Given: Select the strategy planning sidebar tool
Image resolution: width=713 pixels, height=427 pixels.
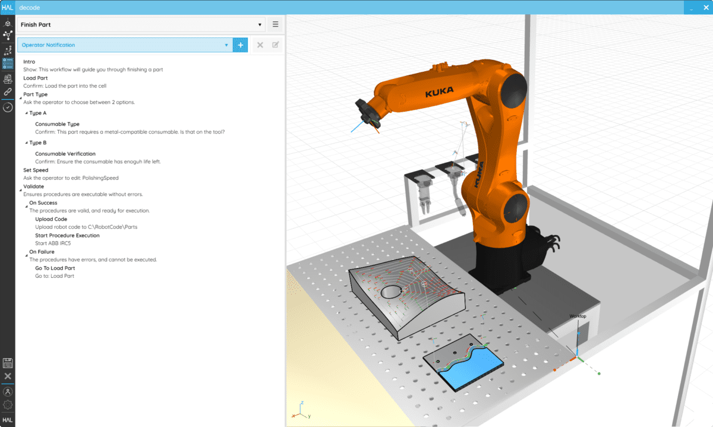Looking at the screenshot, I should click(x=8, y=50).
